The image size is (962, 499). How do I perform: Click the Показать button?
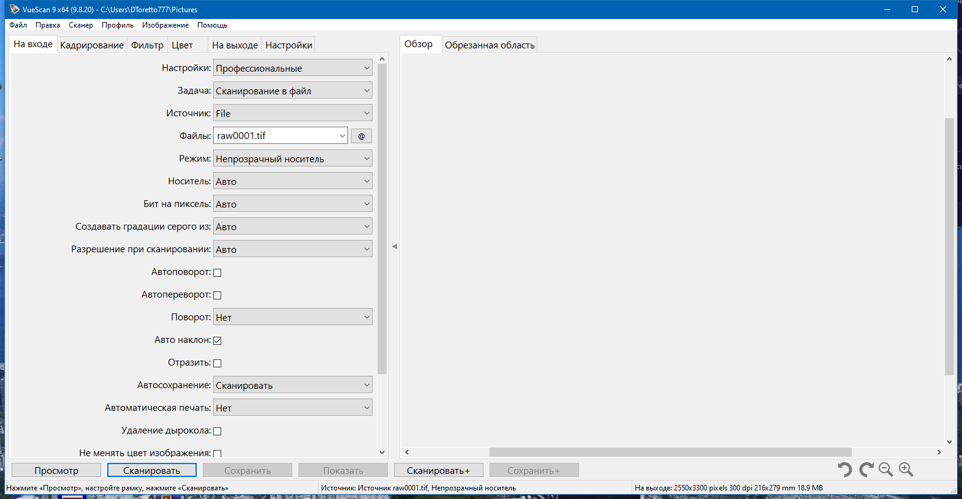343,470
